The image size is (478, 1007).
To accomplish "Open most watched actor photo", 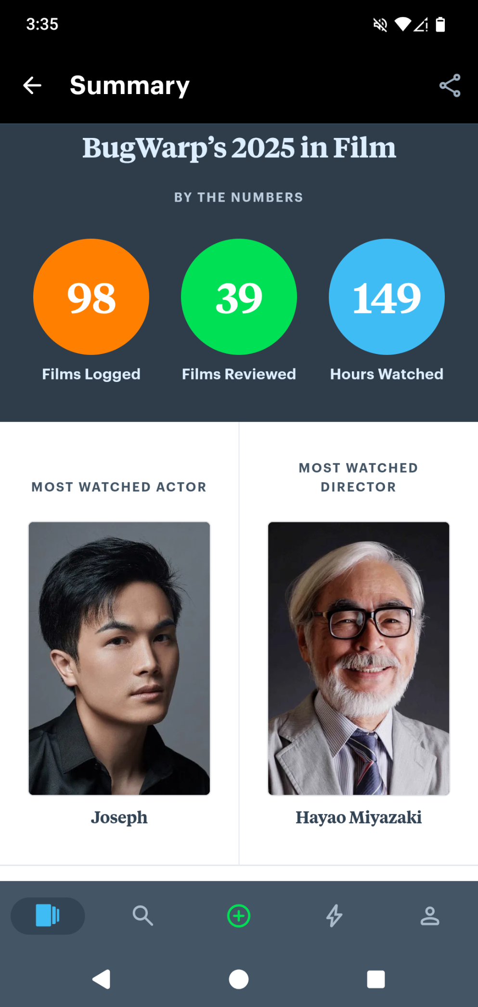I will [119, 658].
